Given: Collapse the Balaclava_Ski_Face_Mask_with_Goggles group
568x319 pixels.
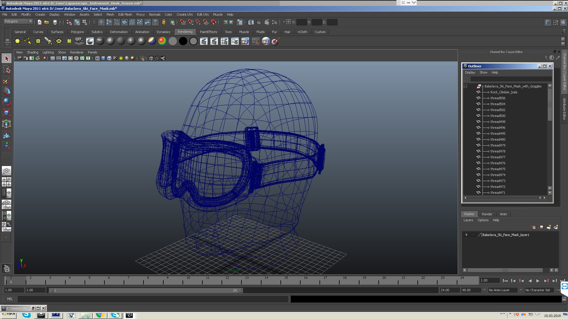Looking at the screenshot, I should pyautogui.click(x=466, y=86).
